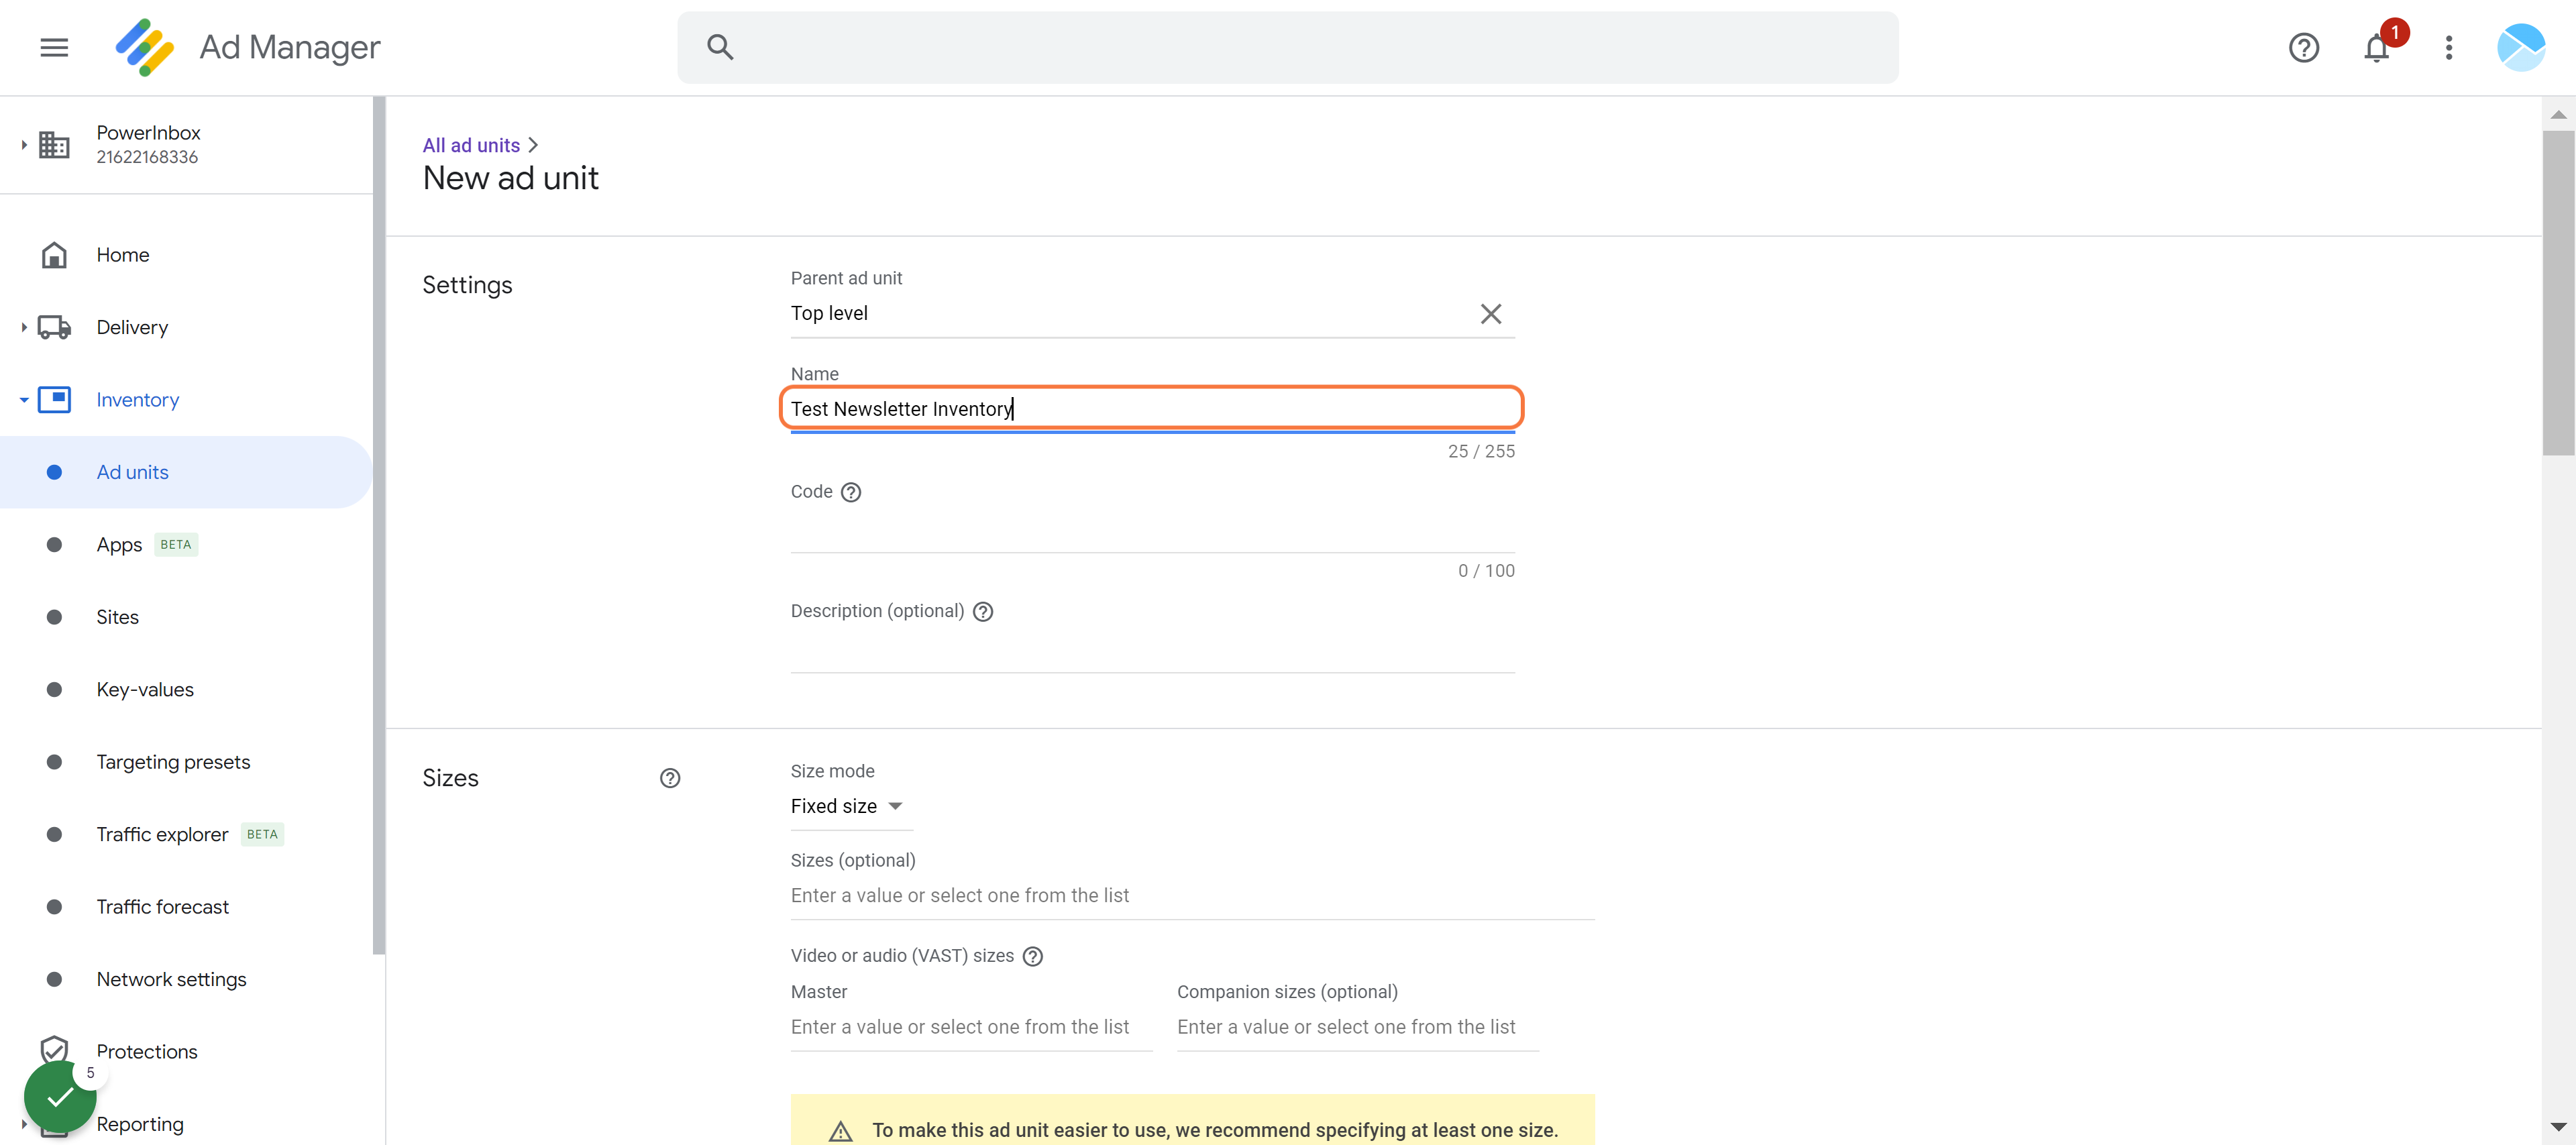Open the help question mark icon
Screen dimensions: 2576x1145
2303,47
